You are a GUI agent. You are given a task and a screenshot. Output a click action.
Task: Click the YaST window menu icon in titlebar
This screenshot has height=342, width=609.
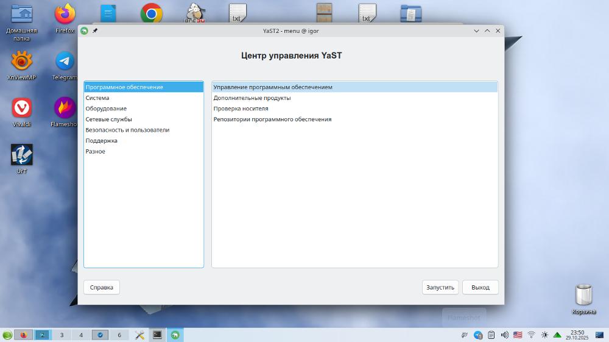(x=84, y=30)
